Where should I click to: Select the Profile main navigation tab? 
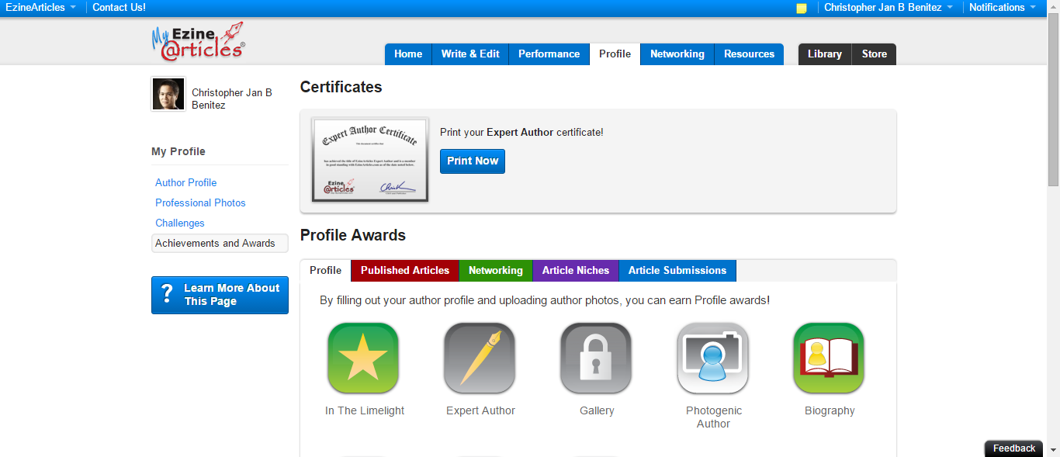tap(615, 54)
